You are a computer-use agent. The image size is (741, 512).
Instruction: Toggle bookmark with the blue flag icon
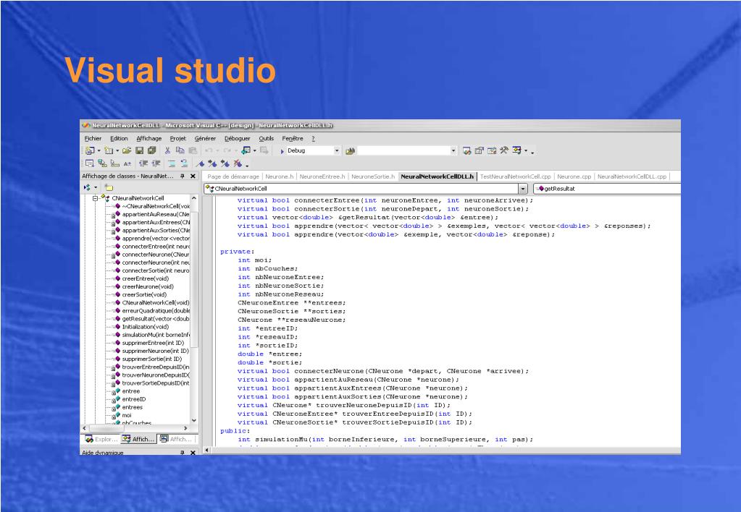[201, 163]
